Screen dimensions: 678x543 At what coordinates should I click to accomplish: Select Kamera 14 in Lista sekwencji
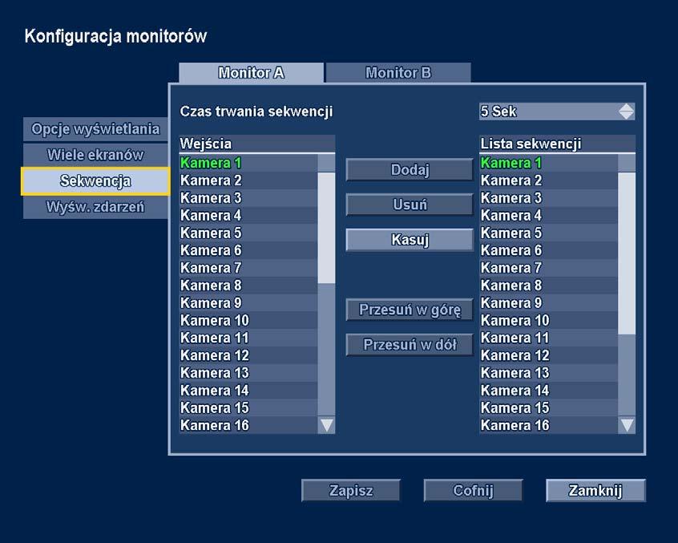(x=549, y=391)
